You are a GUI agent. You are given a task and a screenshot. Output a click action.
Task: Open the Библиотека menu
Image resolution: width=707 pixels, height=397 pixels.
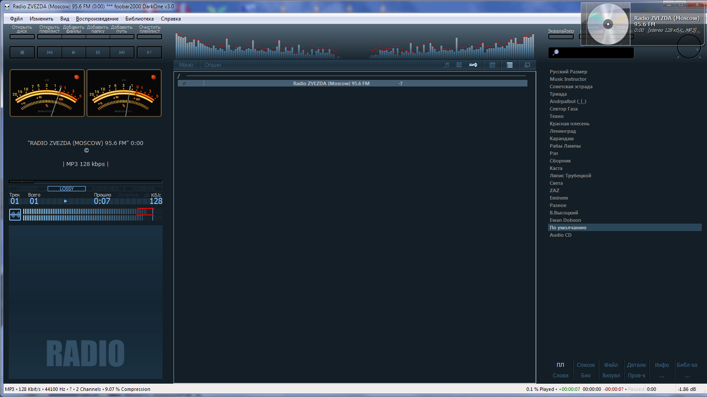tap(139, 19)
